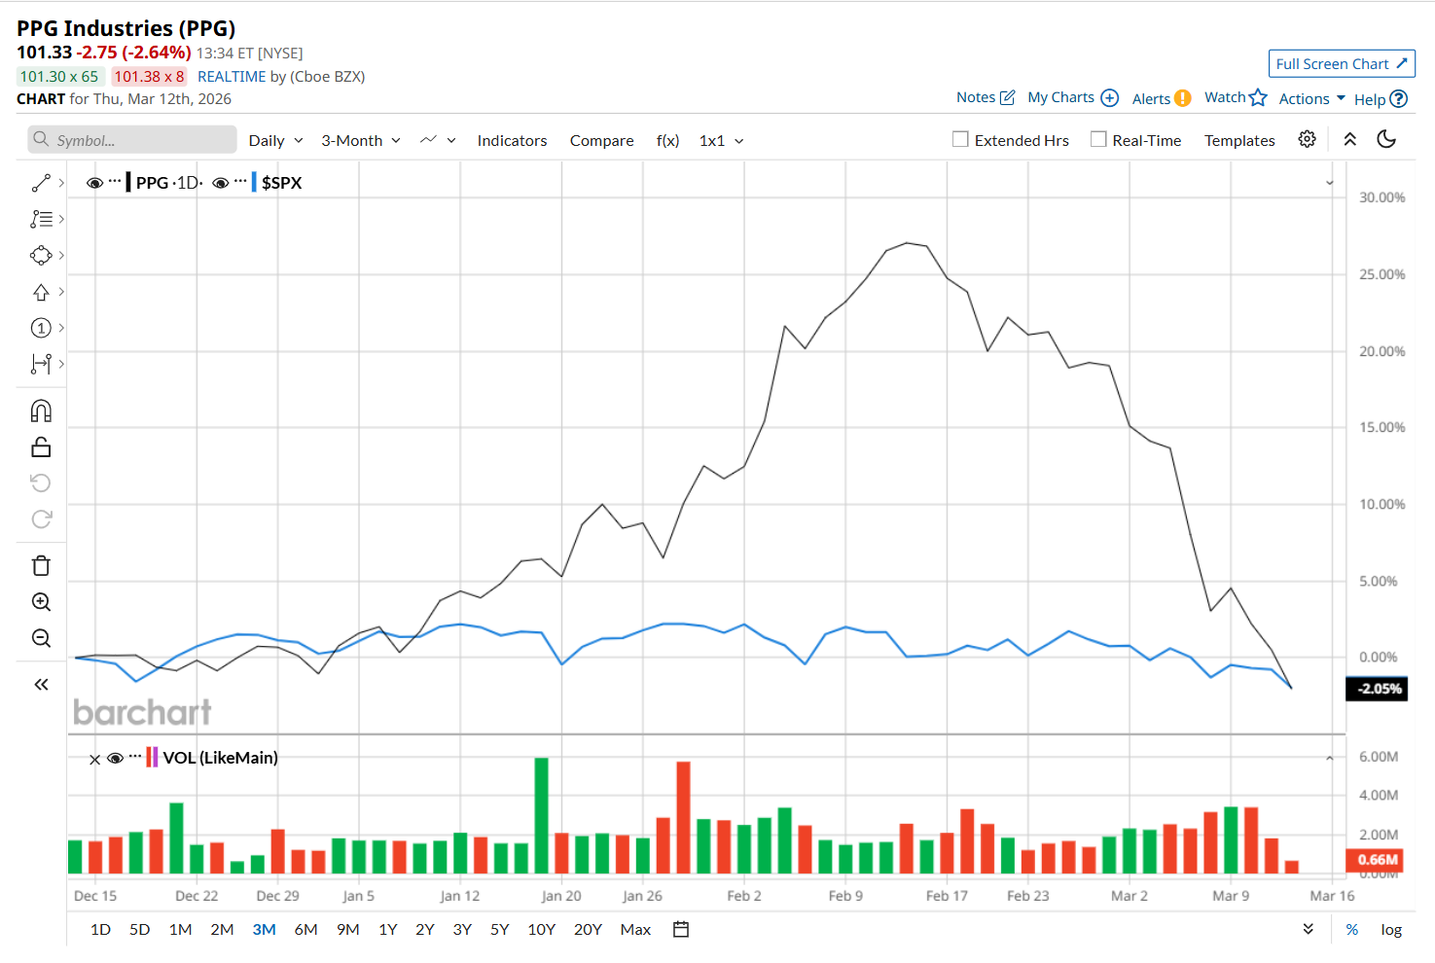Hide the VOL indicator
Viewport: 1435px width, 963px height.
click(x=115, y=758)
